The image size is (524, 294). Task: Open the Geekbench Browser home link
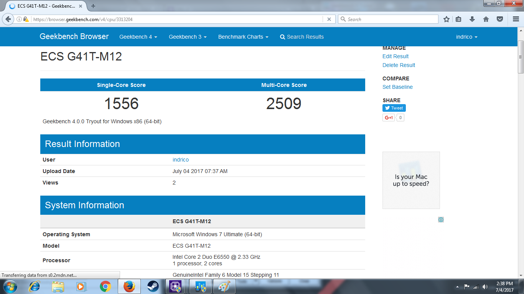[74, 37]
